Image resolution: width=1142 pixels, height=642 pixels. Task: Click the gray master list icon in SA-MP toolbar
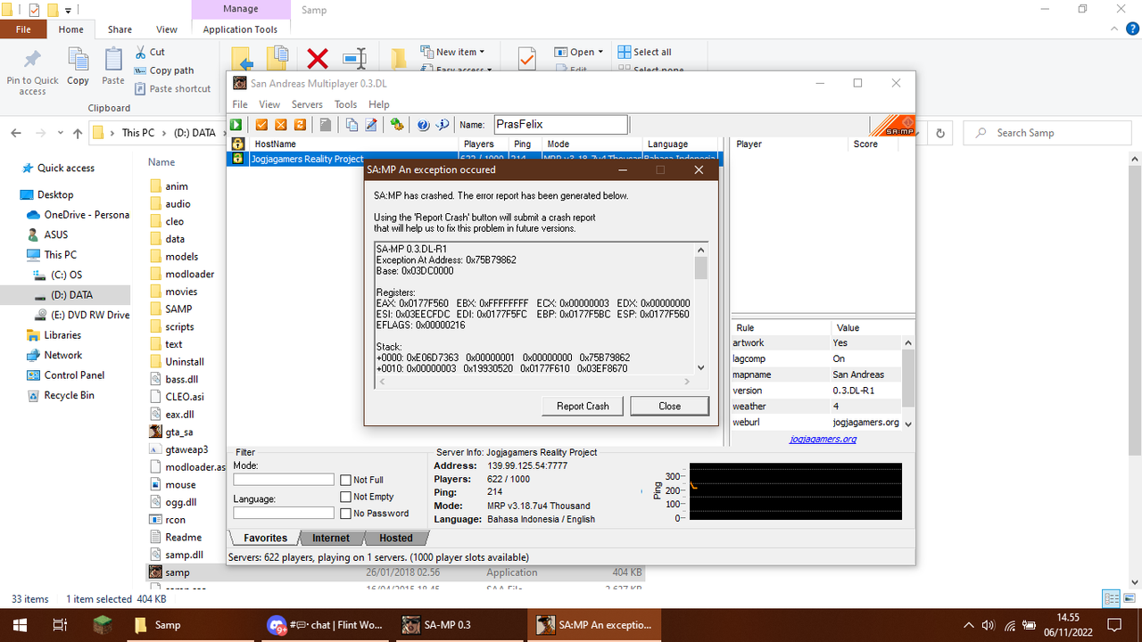(327, 125)
